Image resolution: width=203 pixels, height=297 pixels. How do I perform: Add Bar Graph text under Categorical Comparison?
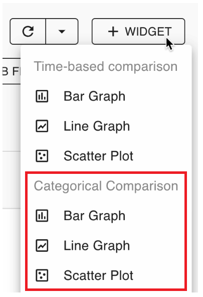[x=94, y=216]
